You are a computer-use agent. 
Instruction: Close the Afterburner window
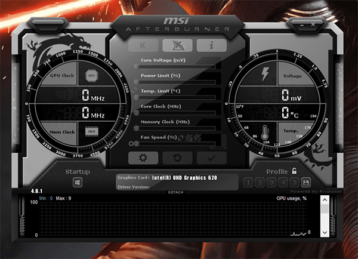point(313,24)
